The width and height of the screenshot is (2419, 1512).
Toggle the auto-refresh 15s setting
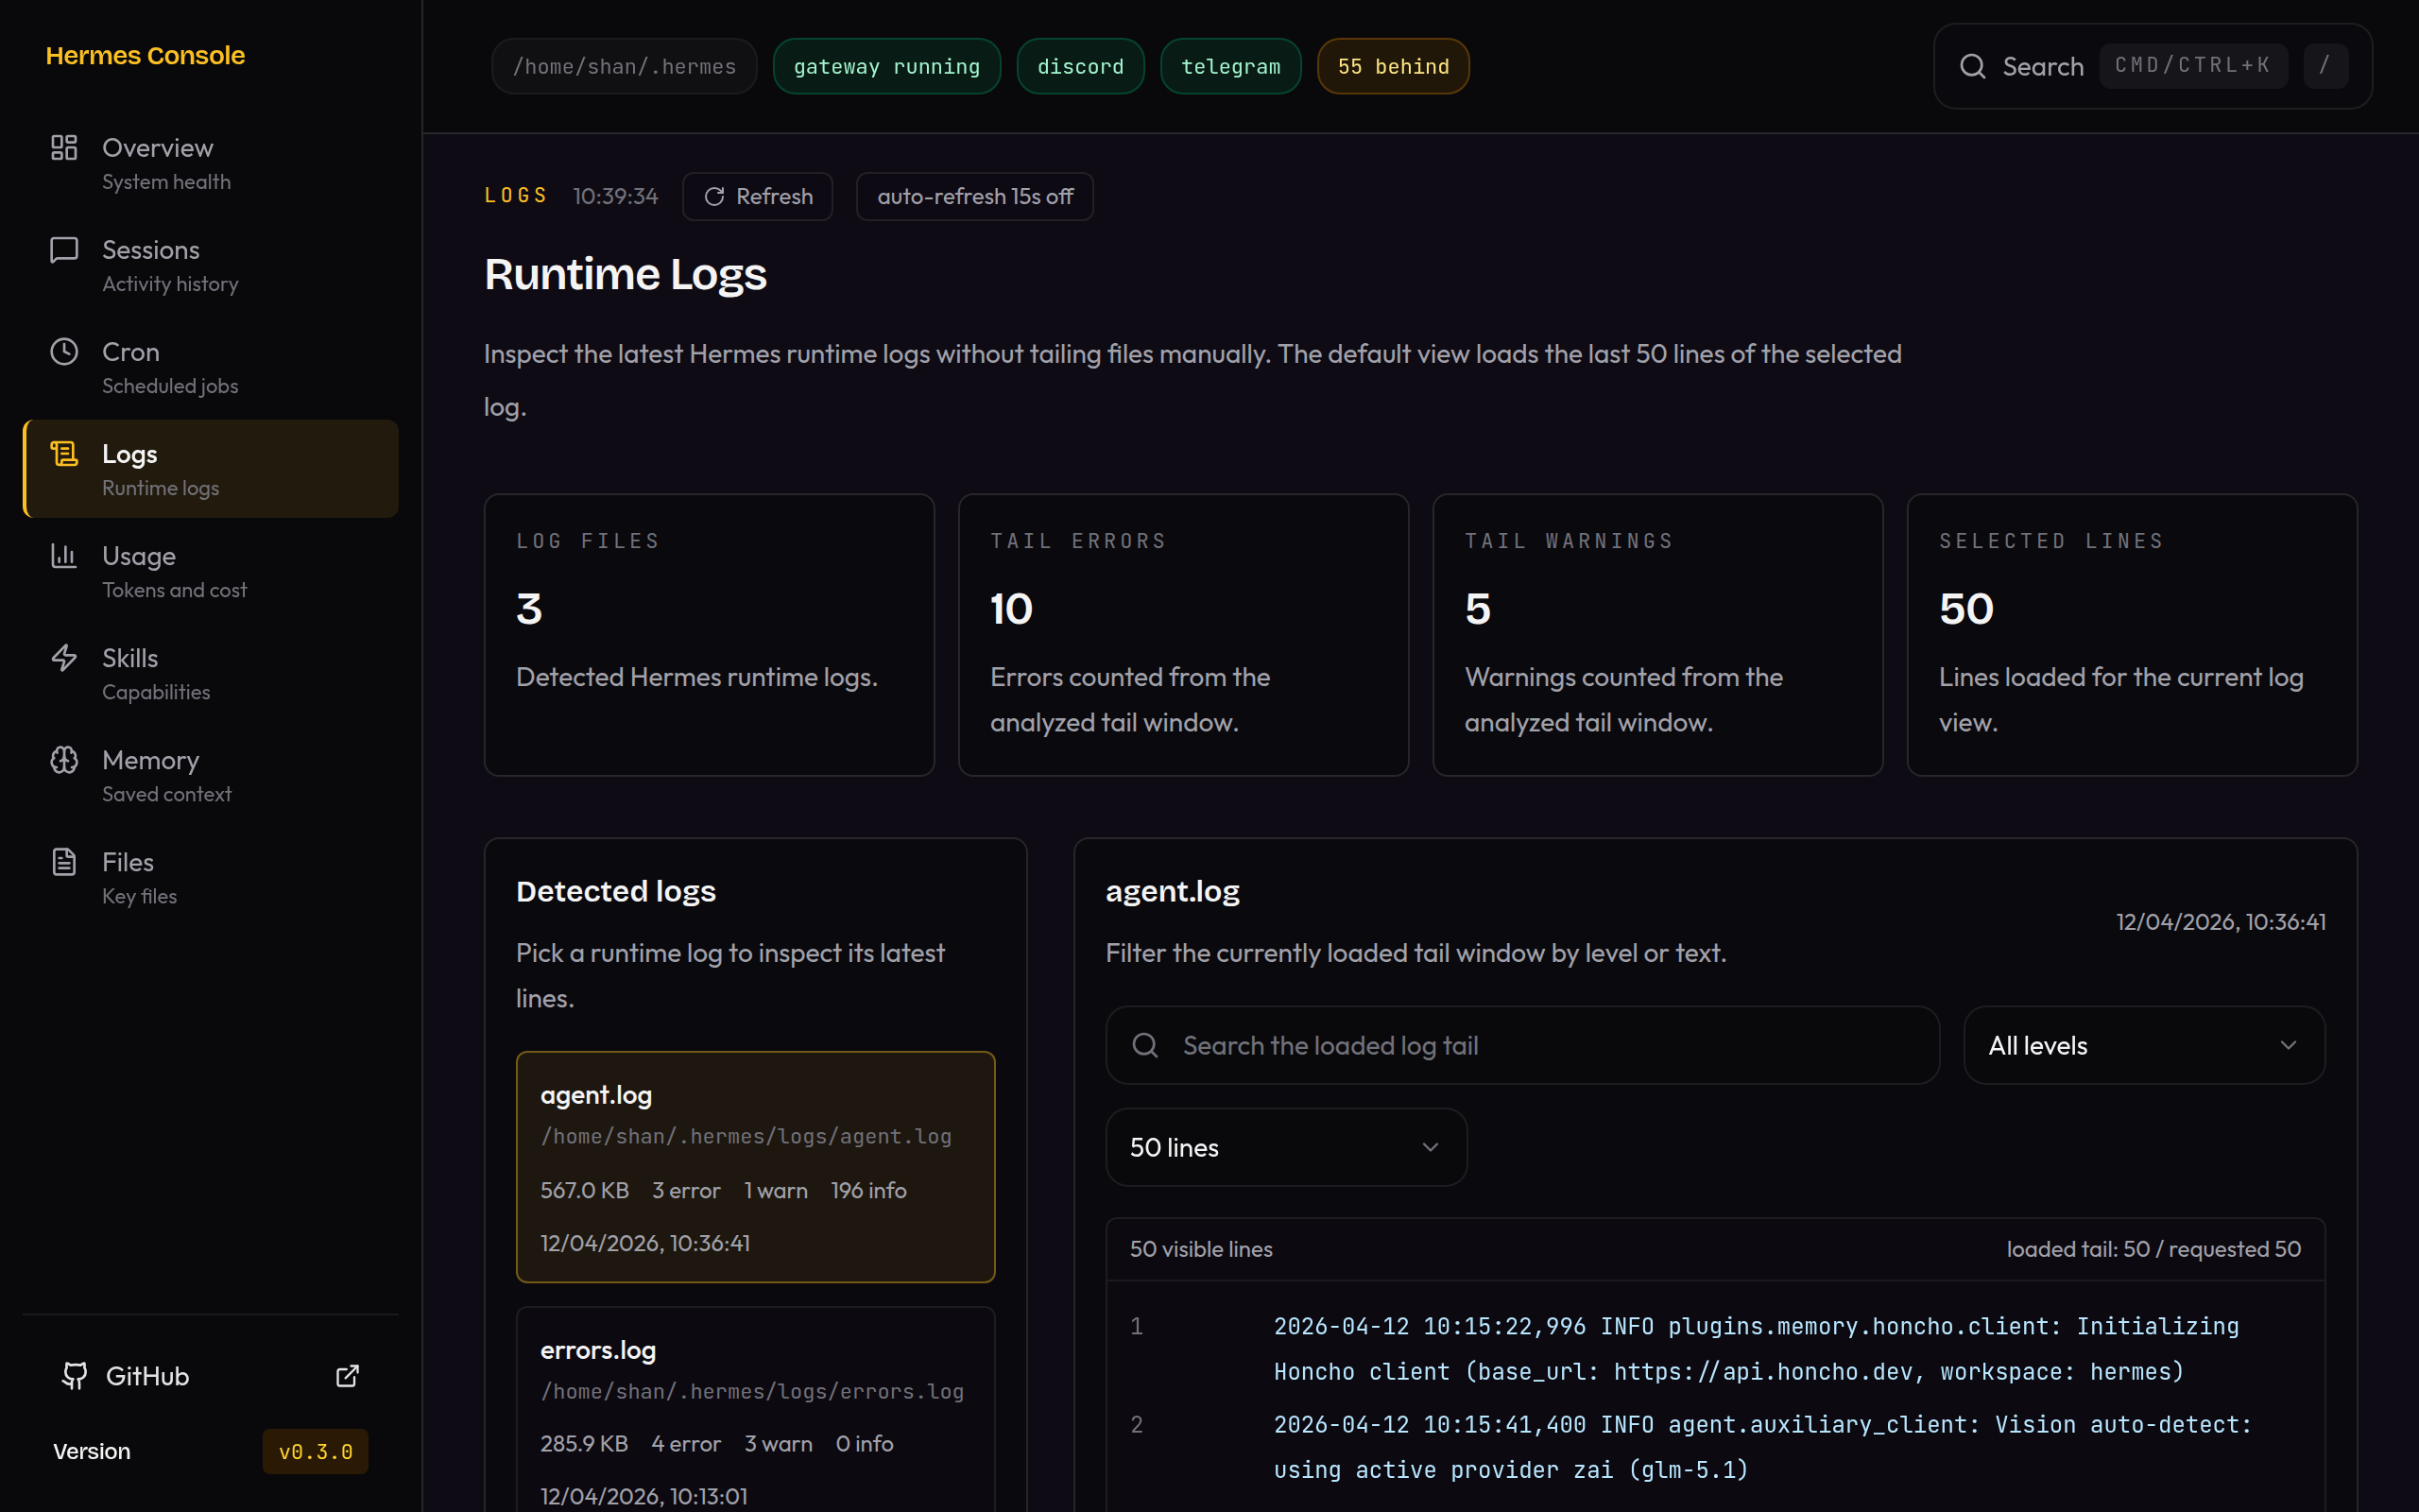pyautogui.click(x=973, y=196)
